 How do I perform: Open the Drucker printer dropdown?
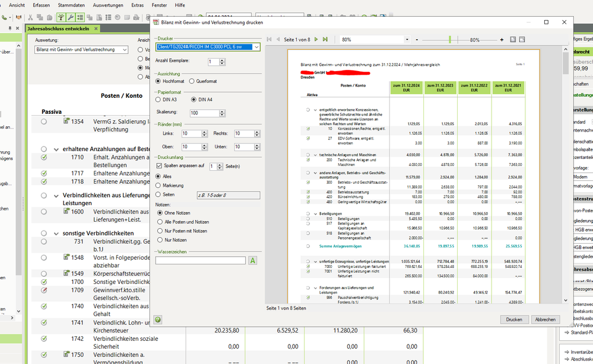(256, 47)
